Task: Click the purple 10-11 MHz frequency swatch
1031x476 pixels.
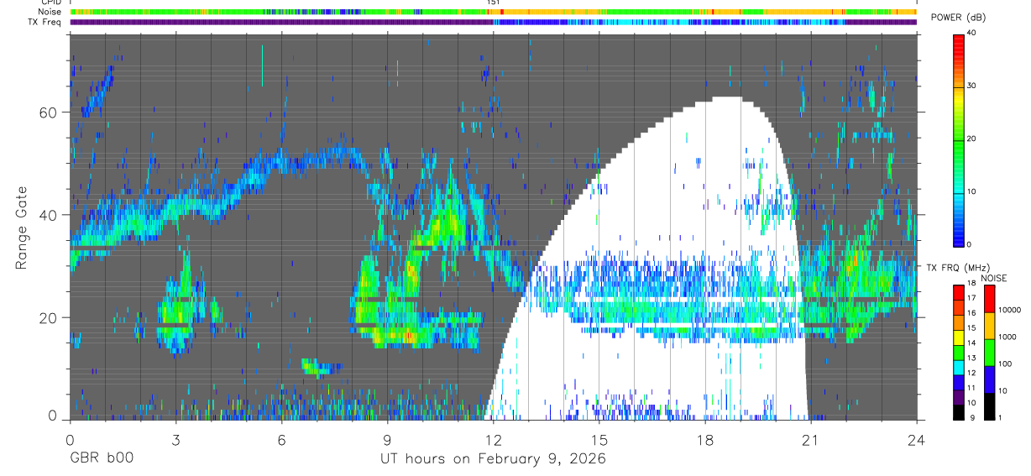Action: pos(958,397)
